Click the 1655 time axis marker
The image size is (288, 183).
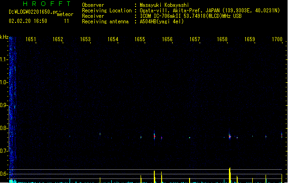tap(140, 39)
